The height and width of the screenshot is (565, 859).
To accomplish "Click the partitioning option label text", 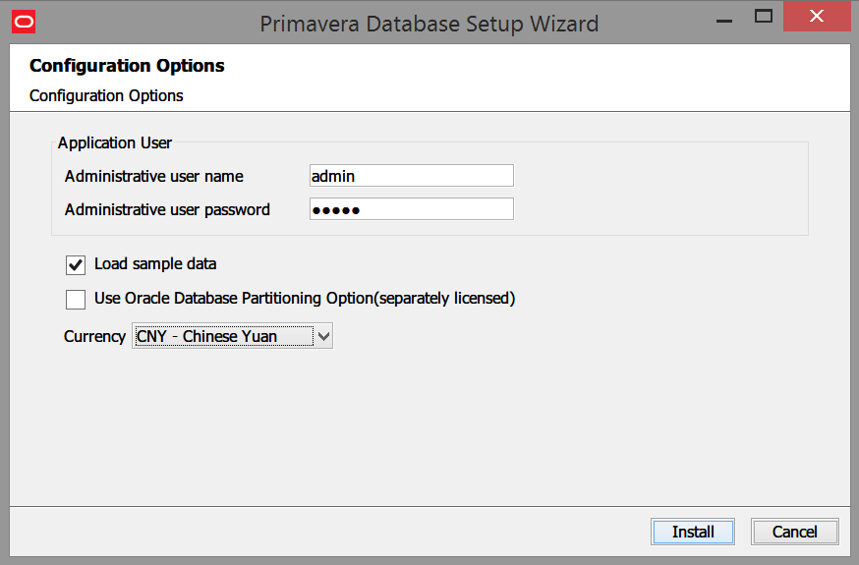I will coord(305,299).
